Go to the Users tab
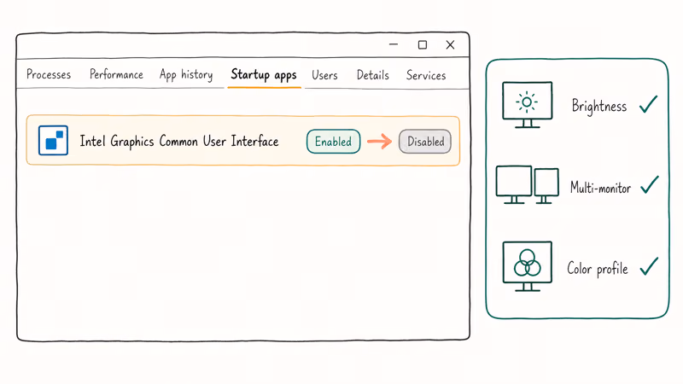Image resolution: width=683 pixels, height=384 pixels. click(324, 75)
